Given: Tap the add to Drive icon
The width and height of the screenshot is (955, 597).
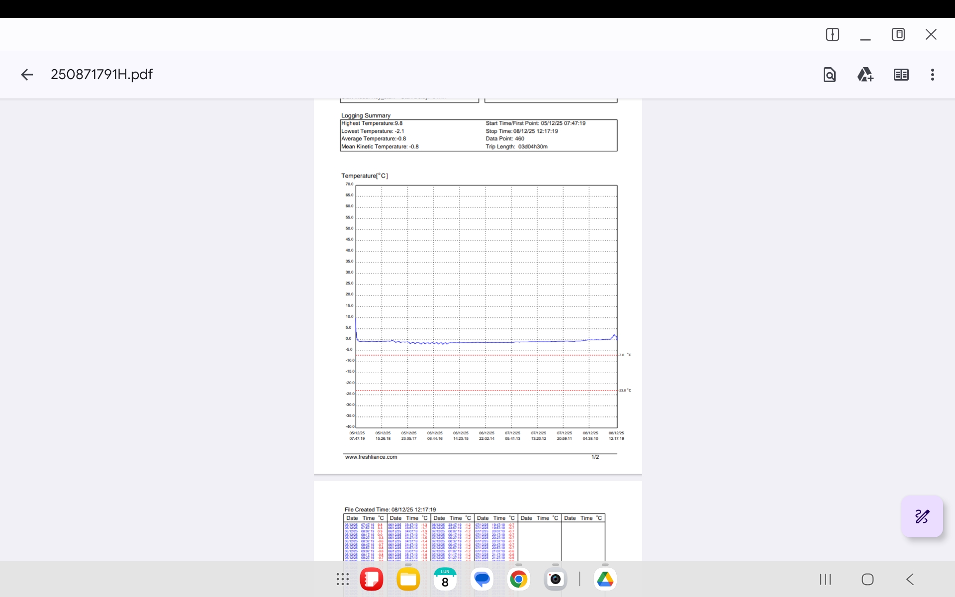Looking at the screenshot, I should 865,75.
